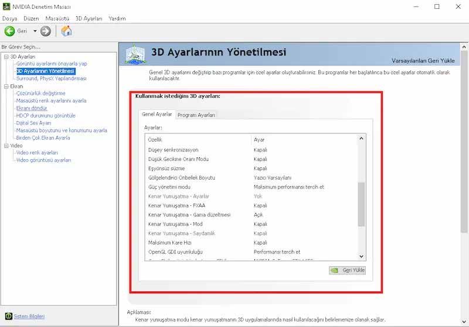Click the Yazıcı Varsayılanı value

point(273,178)
